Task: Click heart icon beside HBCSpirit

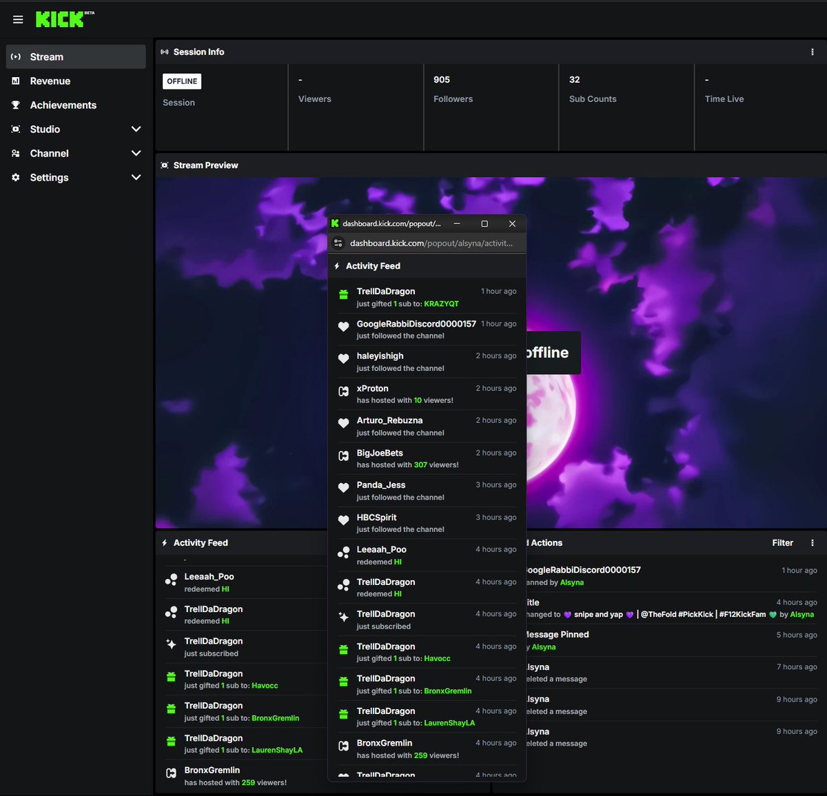Action: [343, 520]
